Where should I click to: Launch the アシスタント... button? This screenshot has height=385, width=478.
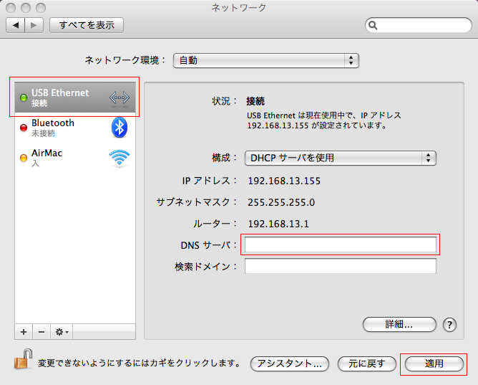pyautogui.click(x=290, y=363)
